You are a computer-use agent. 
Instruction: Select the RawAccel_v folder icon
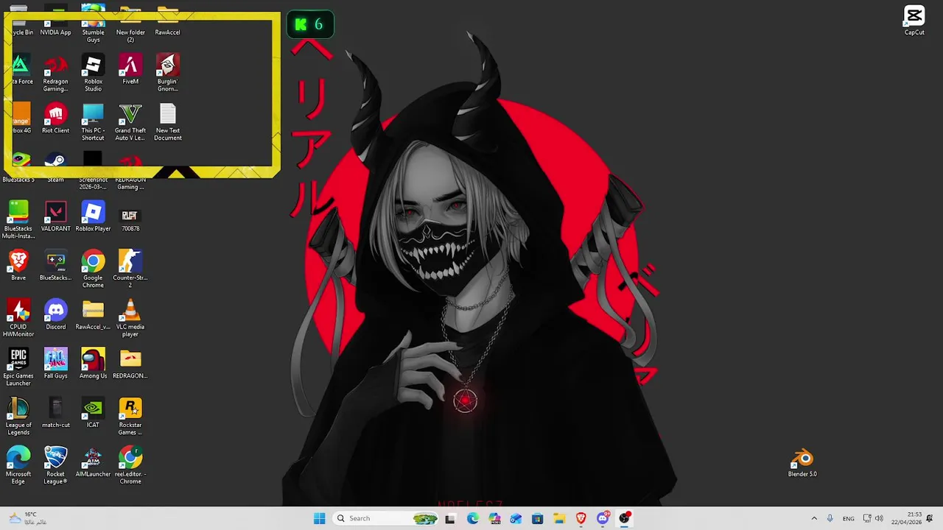coord(93,315)
